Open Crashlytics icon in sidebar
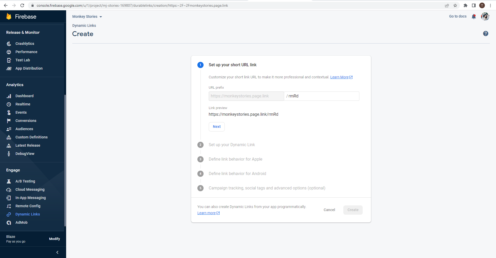The width and height of the screenshot is (496, 258). 9,44
